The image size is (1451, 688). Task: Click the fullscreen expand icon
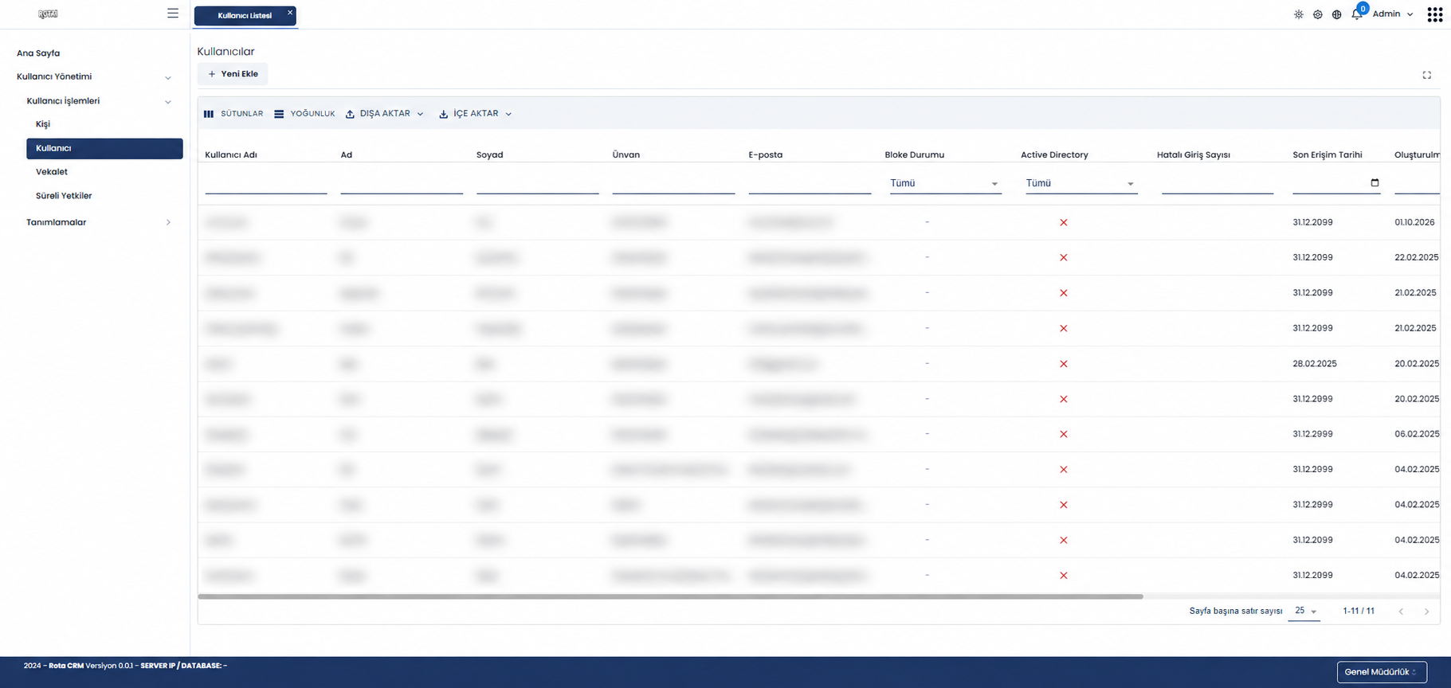(x=1427, y=75)
